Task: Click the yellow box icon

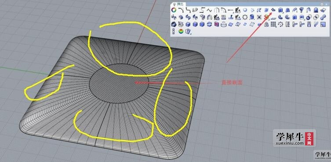Action: pos(266,17)
